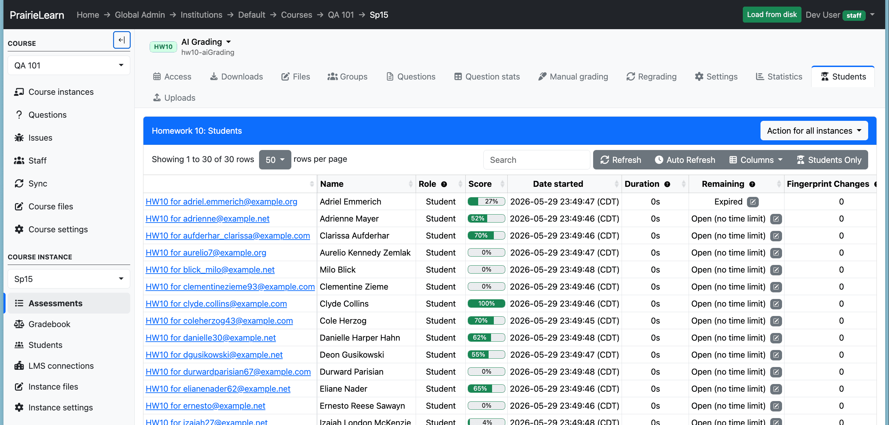This screenshot has width=889, height=425.
Task: Show help for the Role column
Action: (444, 184)
